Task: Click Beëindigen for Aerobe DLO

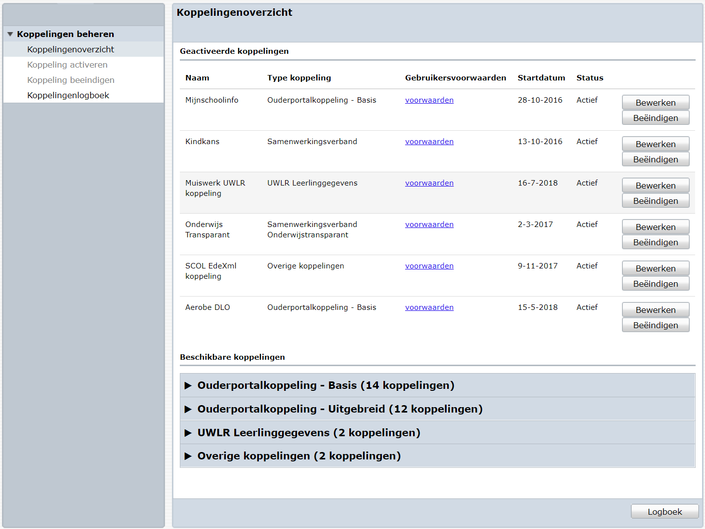Action: 656,325
